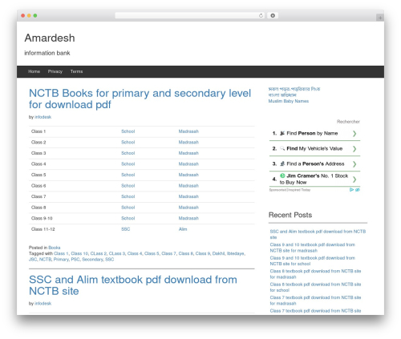Viewport: 401px width, 339px height.
Task: Click chevron arrow for Find Person by Name
Action: 354,133
